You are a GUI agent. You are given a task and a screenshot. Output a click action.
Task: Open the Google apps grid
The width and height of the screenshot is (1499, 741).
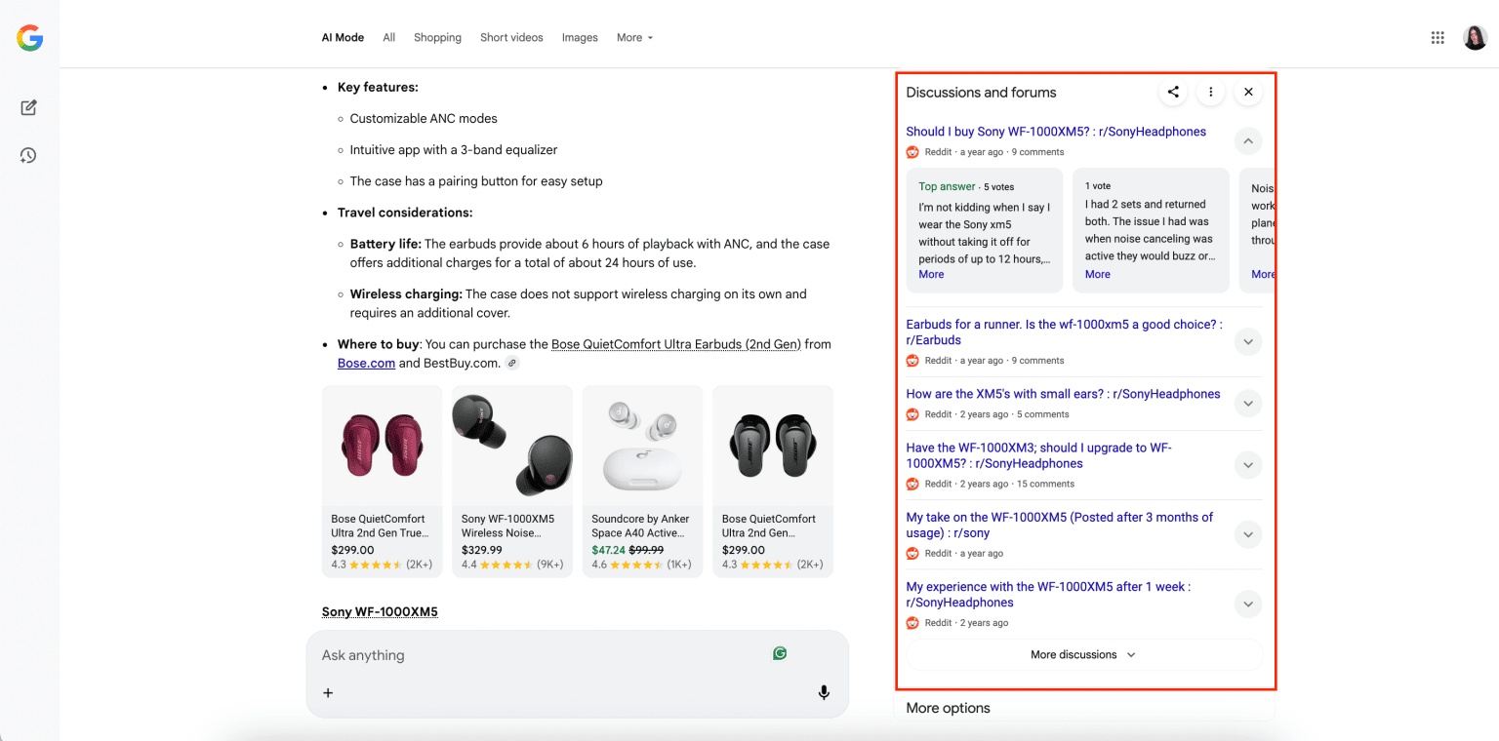click(x=1437, y=37)
